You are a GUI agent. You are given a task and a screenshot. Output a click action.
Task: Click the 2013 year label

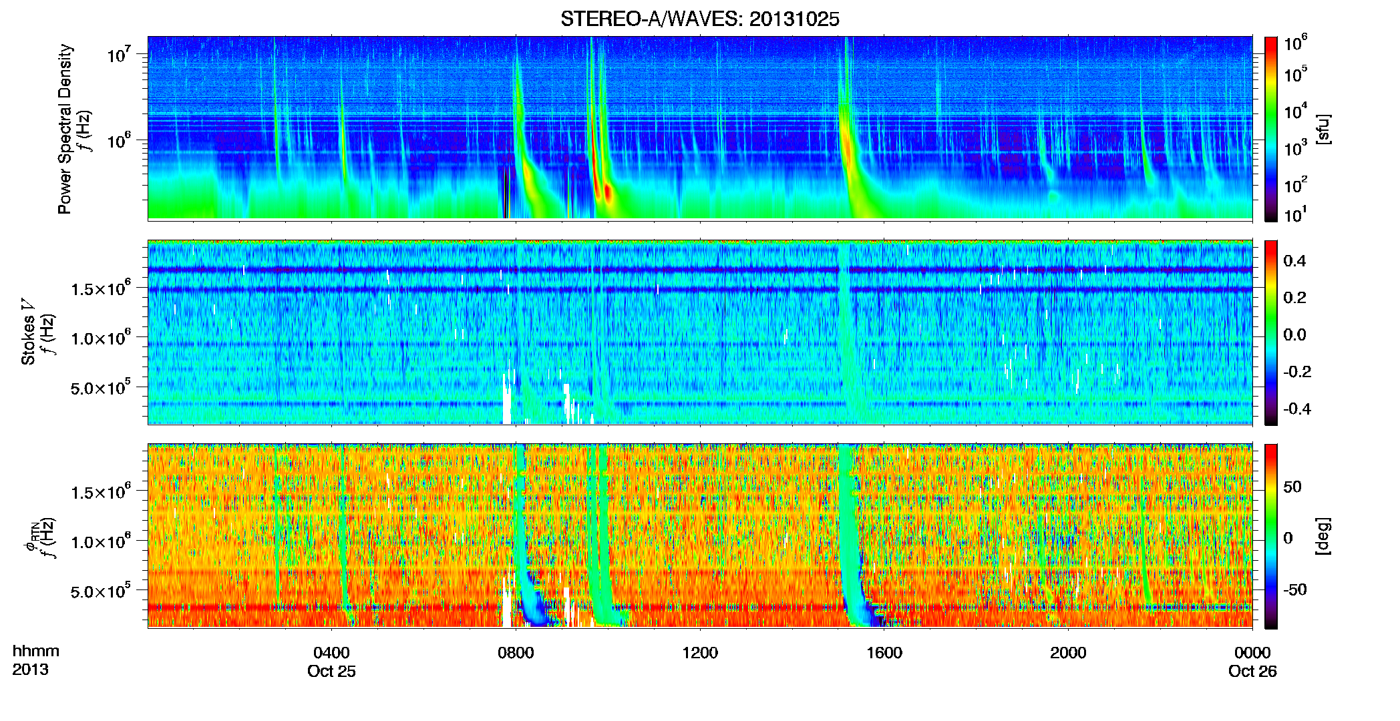30,670
